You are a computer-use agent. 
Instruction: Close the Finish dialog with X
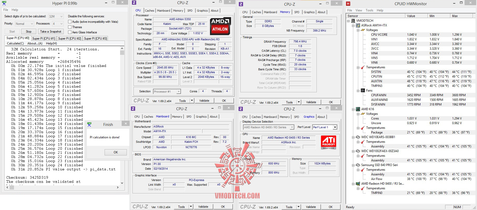point(126,124)
